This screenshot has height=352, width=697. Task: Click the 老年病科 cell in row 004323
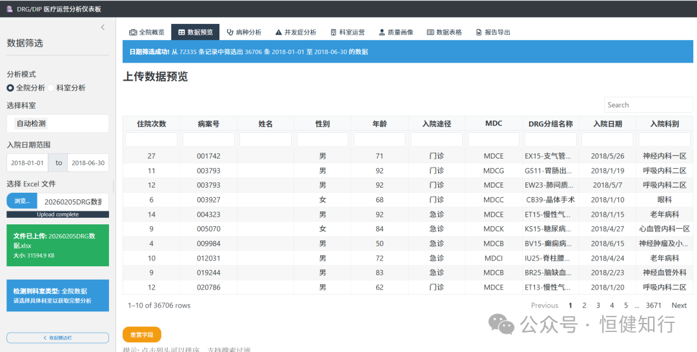pos(665,215)
